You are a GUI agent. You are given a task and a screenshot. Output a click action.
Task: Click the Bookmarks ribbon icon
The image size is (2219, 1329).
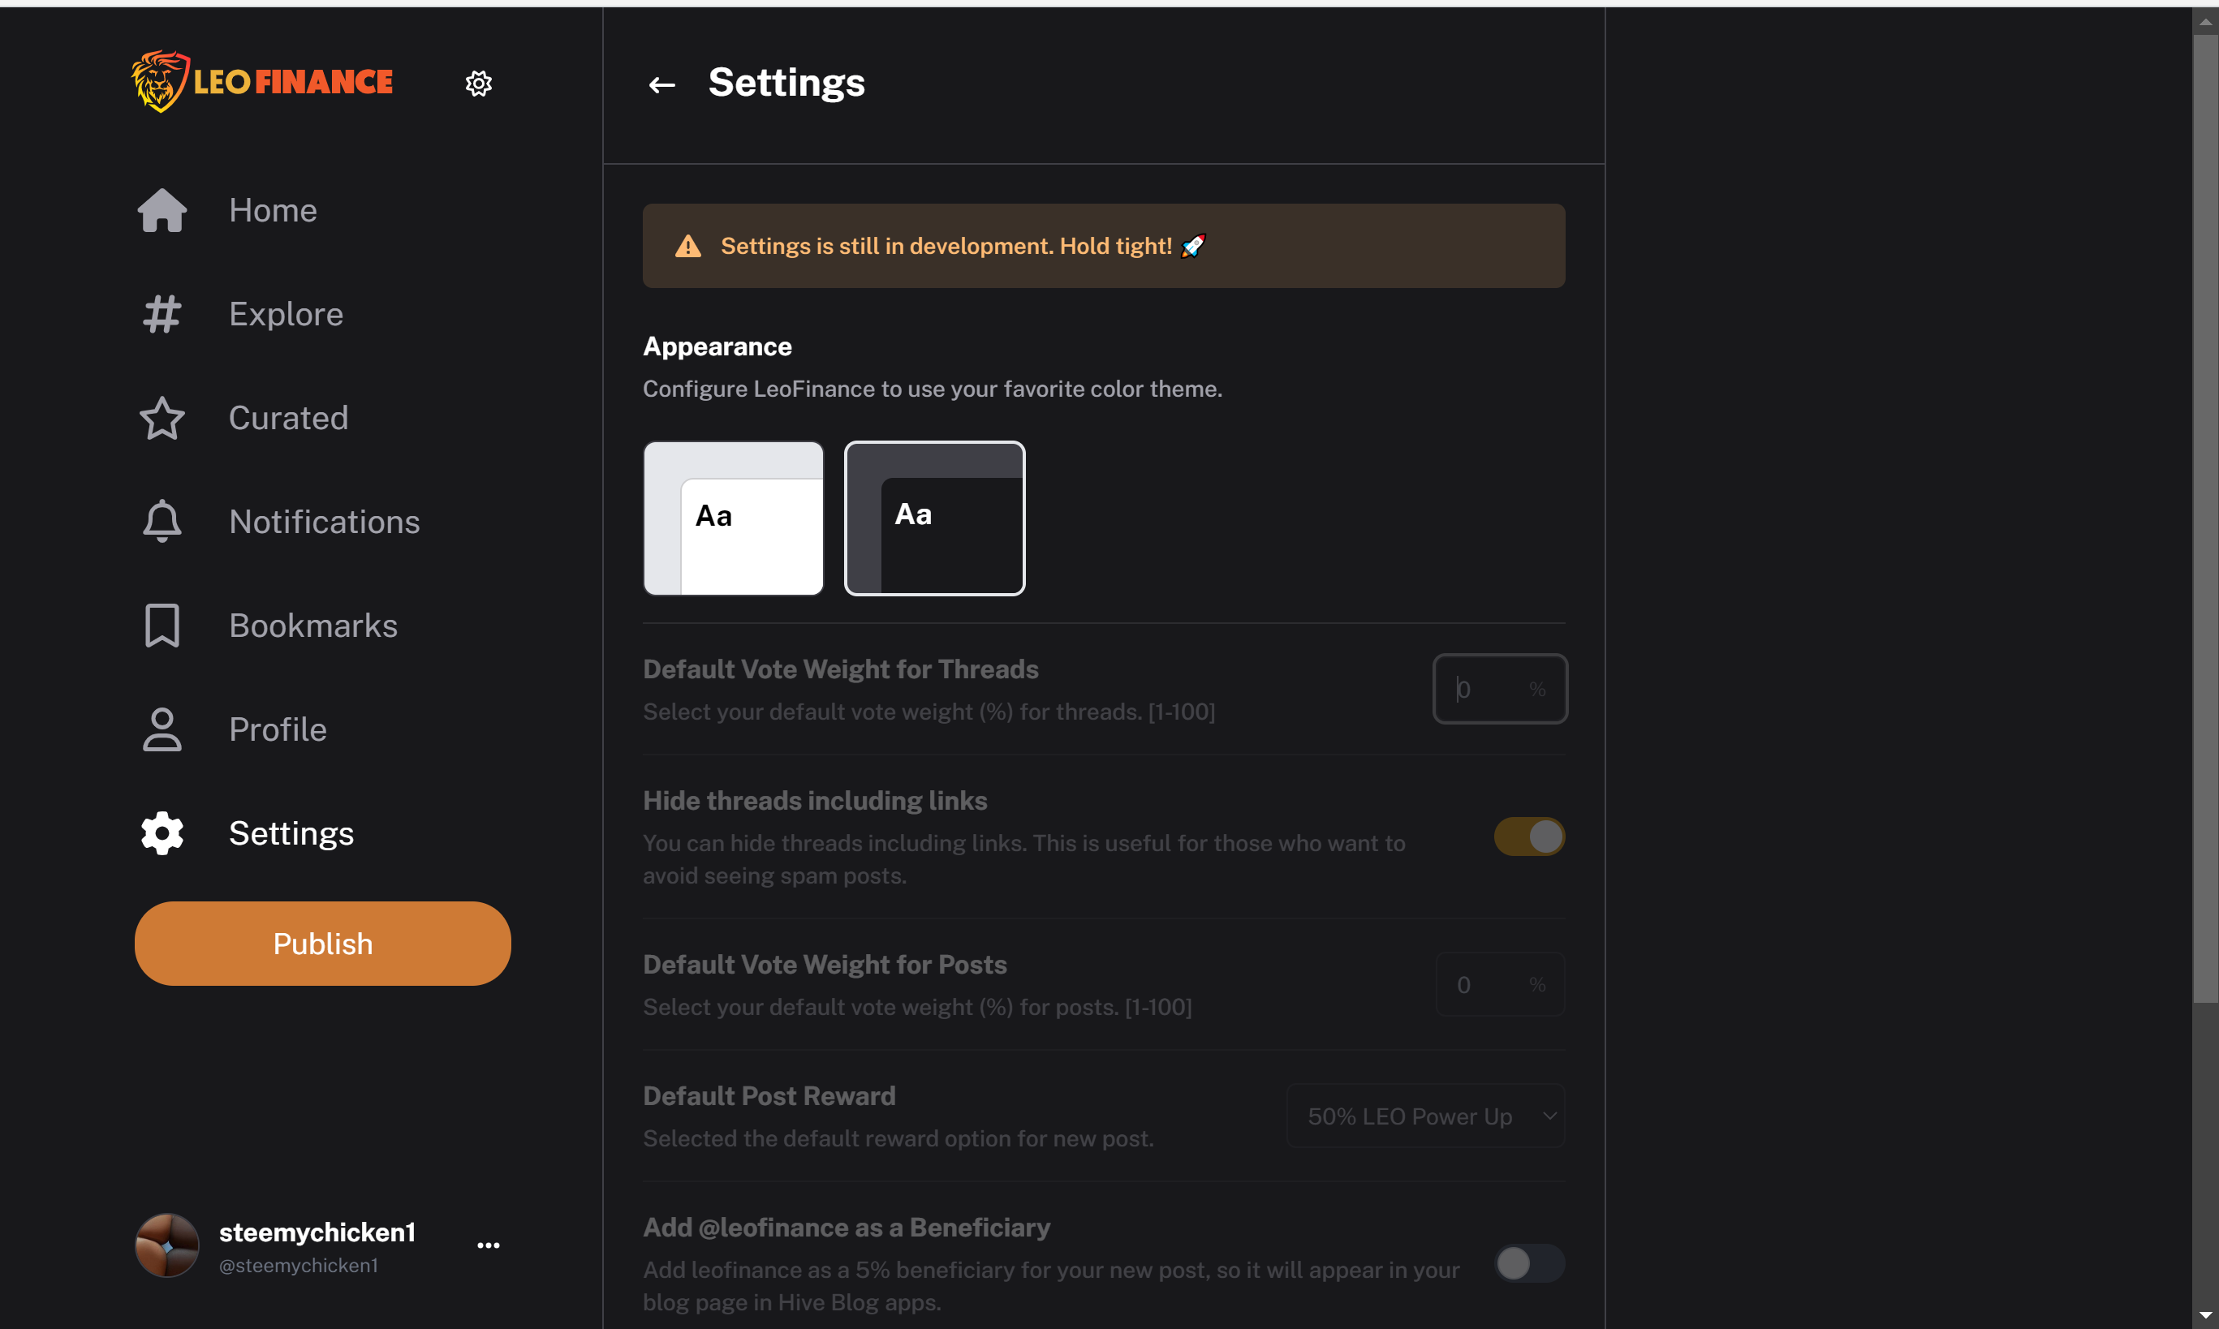(162, 625)
